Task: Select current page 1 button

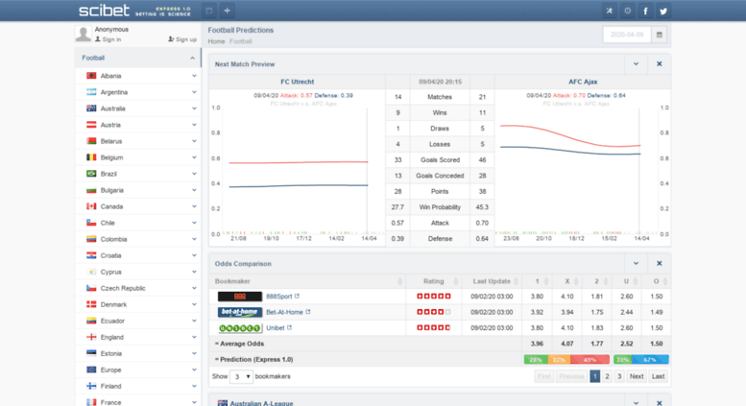Action: pyautogui.click(x=594, y=376)
